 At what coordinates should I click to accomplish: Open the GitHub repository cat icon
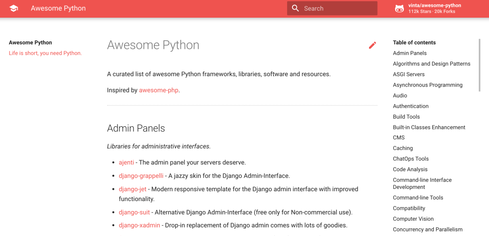tap(399, 9)
